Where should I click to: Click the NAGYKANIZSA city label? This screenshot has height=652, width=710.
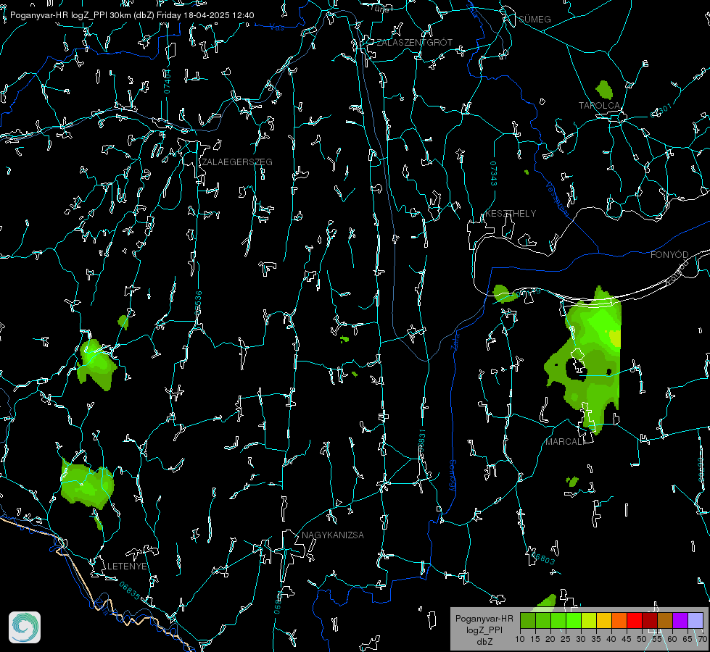coord(333,535)
